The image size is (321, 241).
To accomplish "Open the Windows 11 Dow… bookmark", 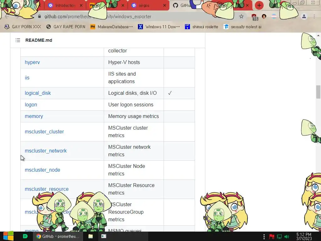I will click(159, 27).
